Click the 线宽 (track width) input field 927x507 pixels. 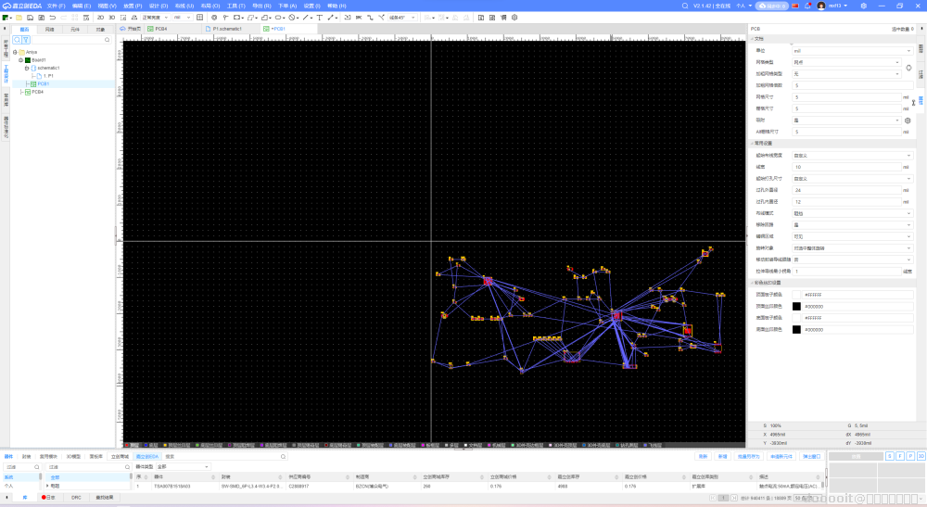pos(844,167)
